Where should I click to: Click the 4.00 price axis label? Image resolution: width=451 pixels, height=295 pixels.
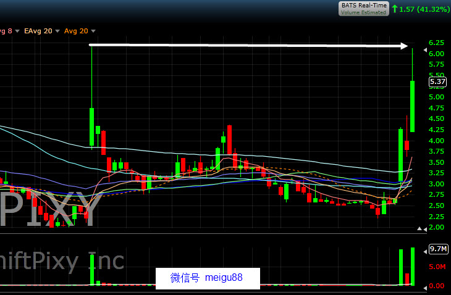click(436, 141)
